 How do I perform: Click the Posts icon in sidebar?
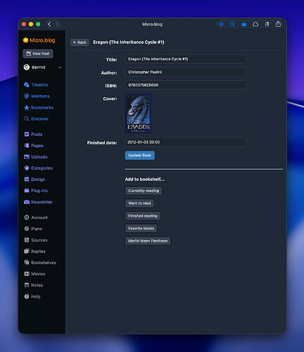pos(27,134)
